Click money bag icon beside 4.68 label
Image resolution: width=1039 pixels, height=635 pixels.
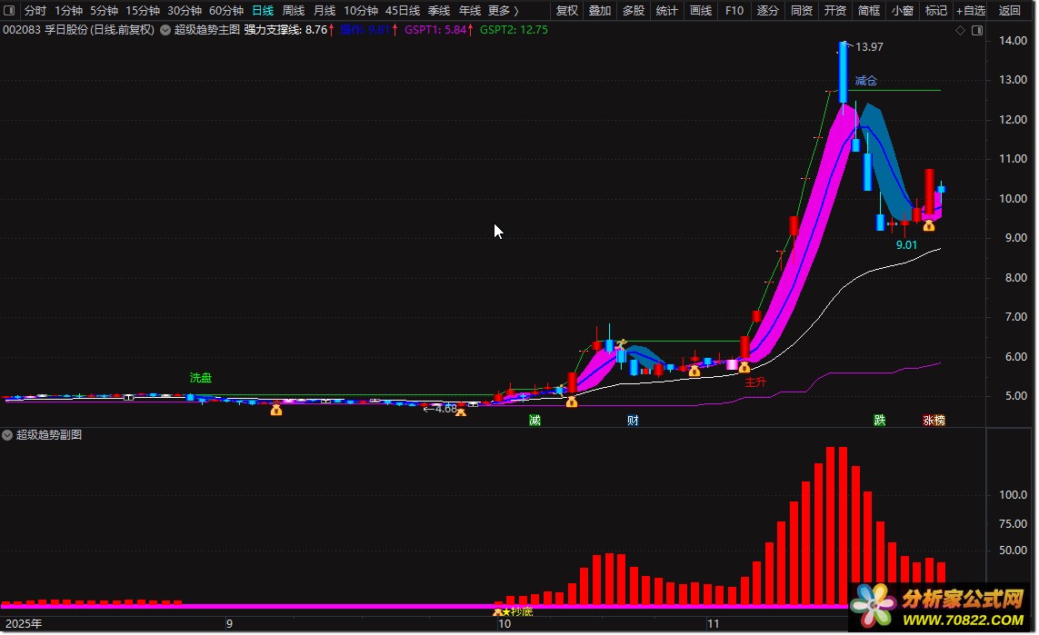click(461, 412)
